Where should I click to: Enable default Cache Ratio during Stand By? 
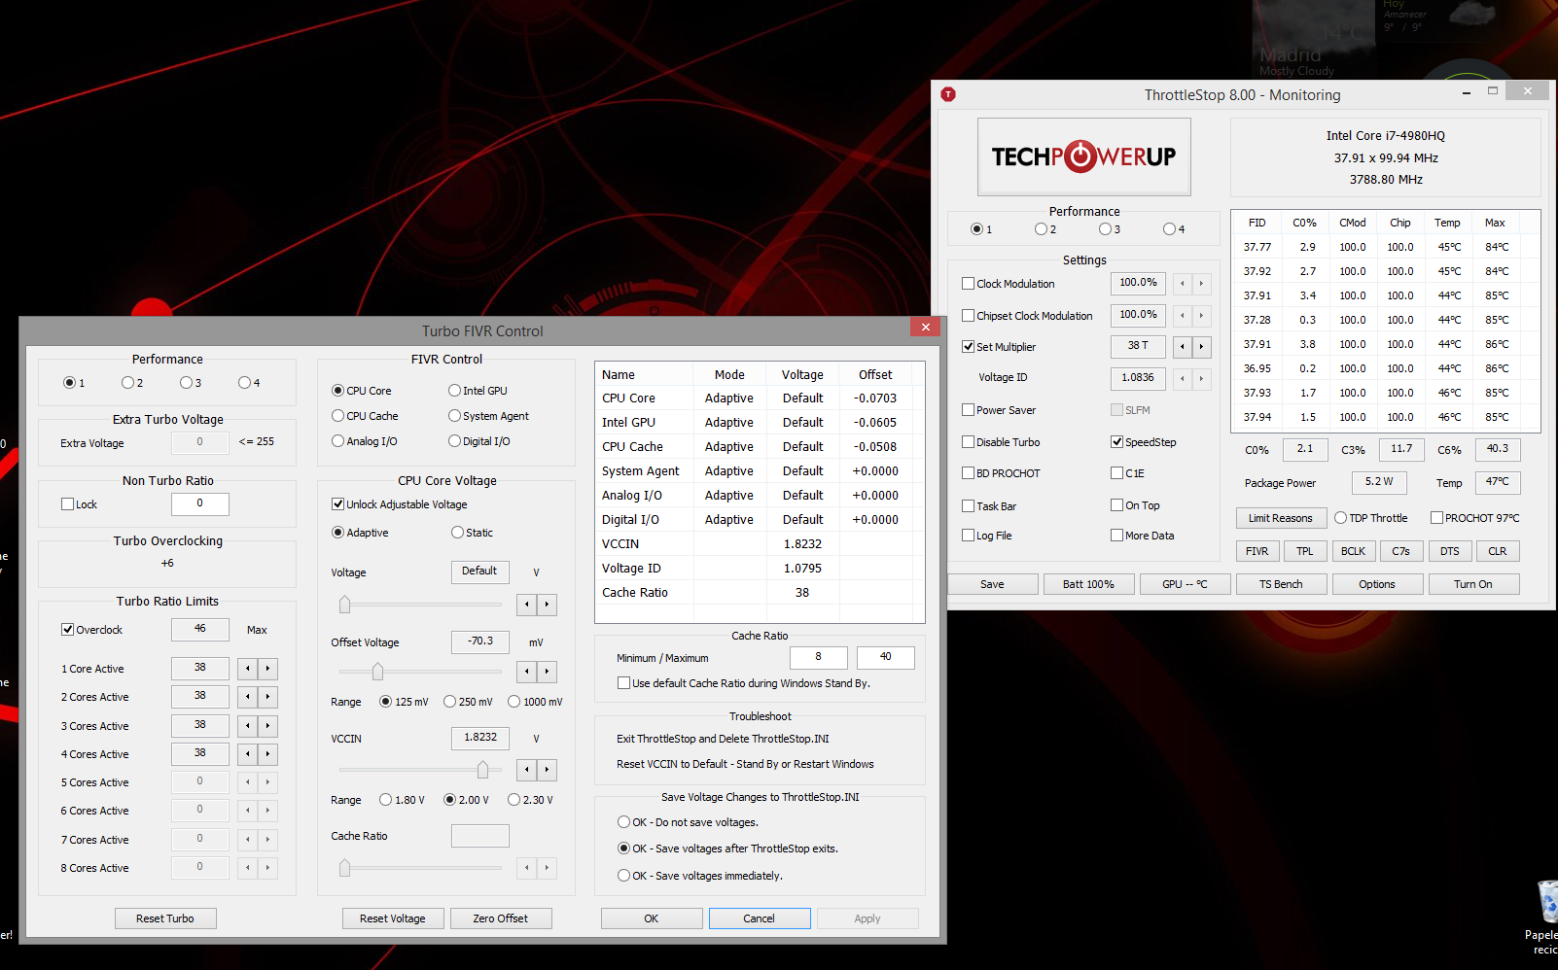[x=623, y=683]
